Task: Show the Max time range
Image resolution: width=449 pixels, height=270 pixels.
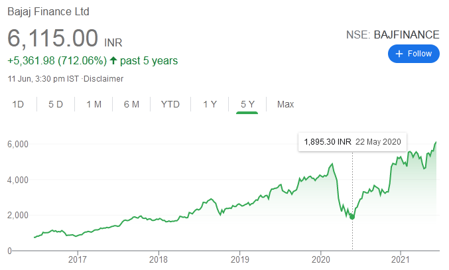Action: pos(285,104)
